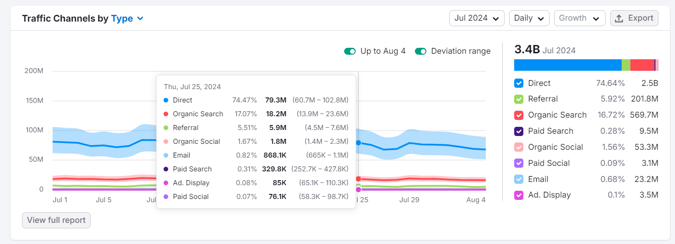
Task: Toggle the Up to Aug 4 switch
Action: (x=350, y=51)
